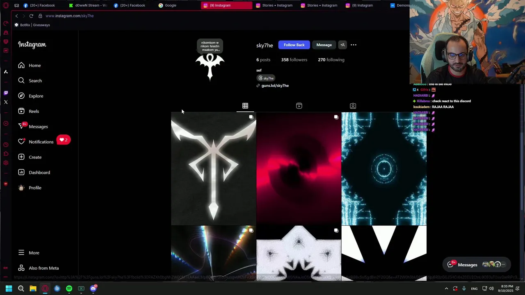Image resolution: width=525 pixels, height=295 pixels.
Task: Go to Explore page
Action: click(30, 96)
